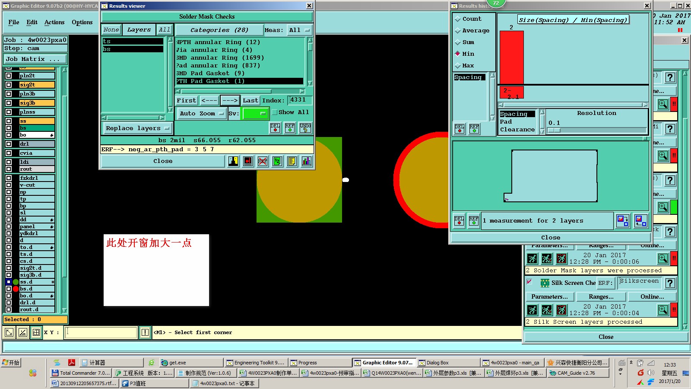Click the second bottom-left graphic toolbar icon
691x389 pixels.
coord(23,332)
